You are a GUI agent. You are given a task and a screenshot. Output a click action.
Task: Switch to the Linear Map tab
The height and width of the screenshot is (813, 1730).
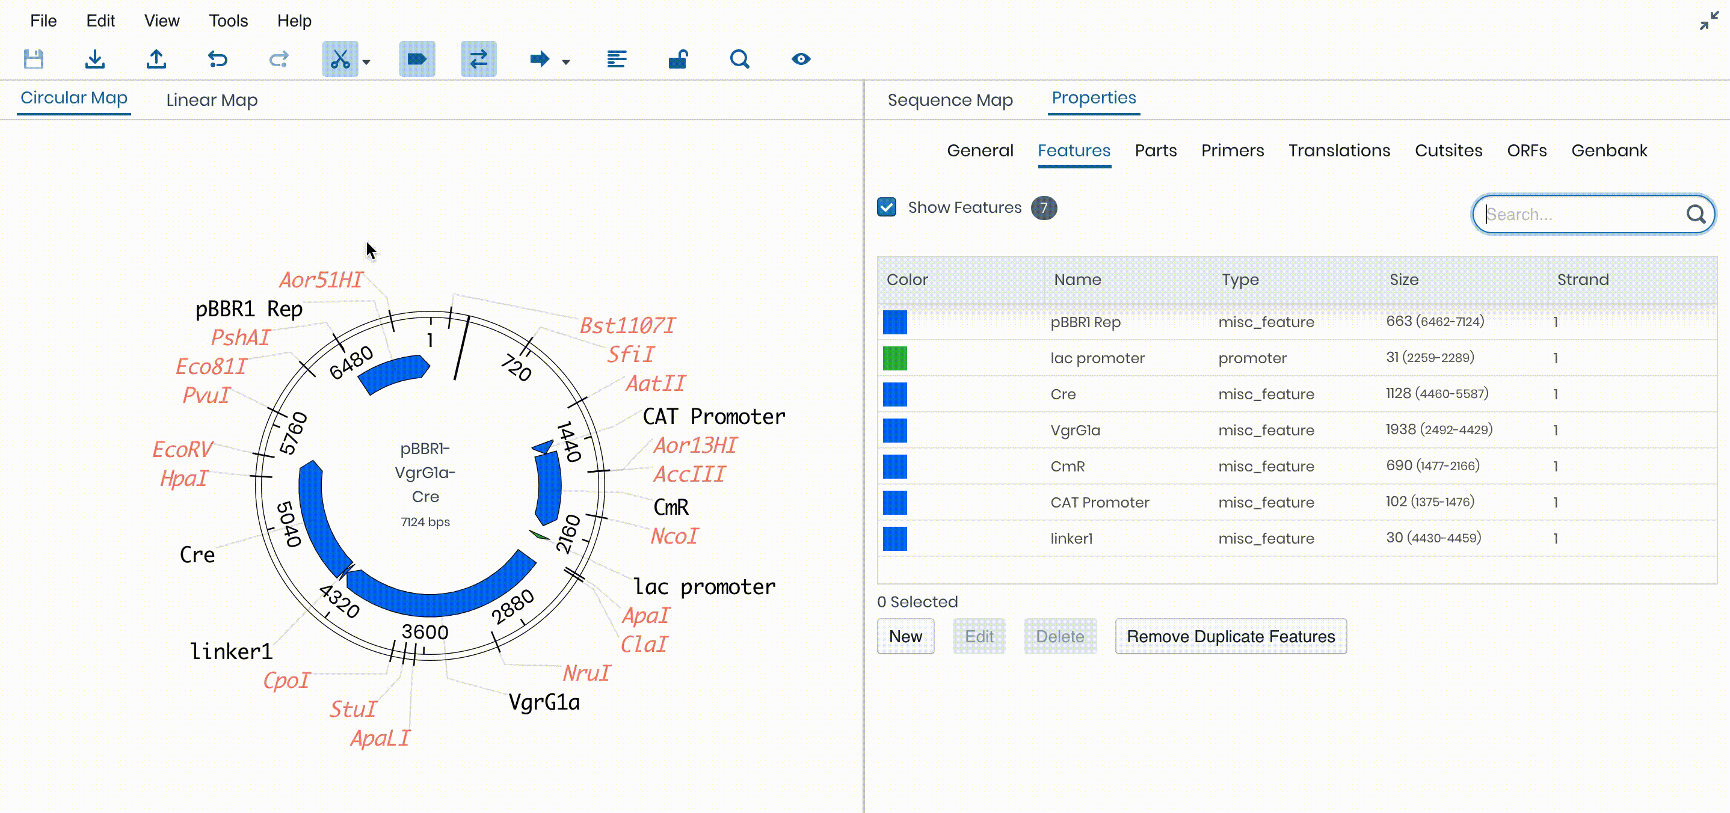[x=212, y=100]
